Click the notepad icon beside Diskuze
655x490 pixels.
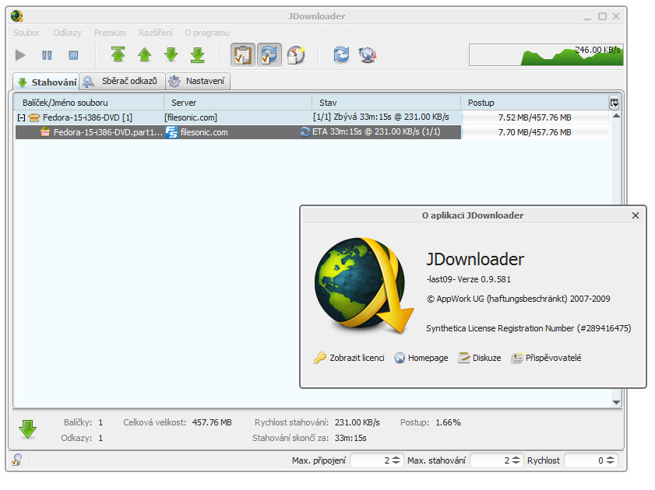coord(464,358)
